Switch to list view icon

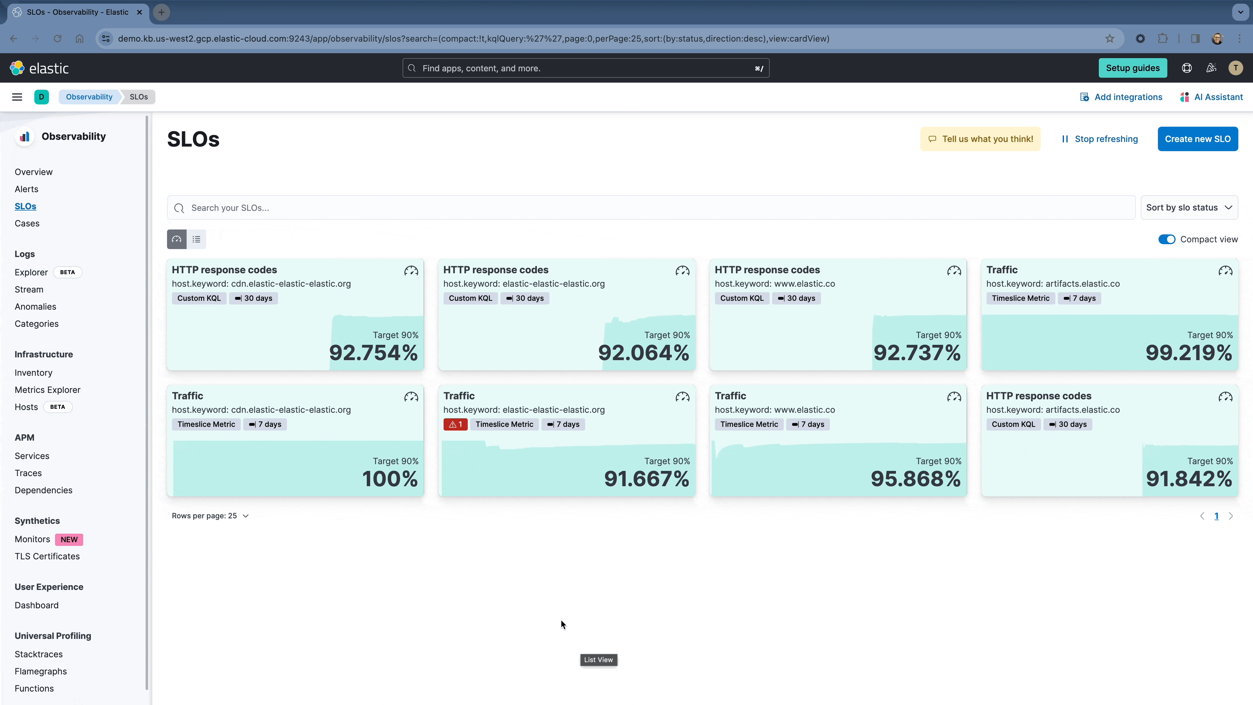pos(196,239)
